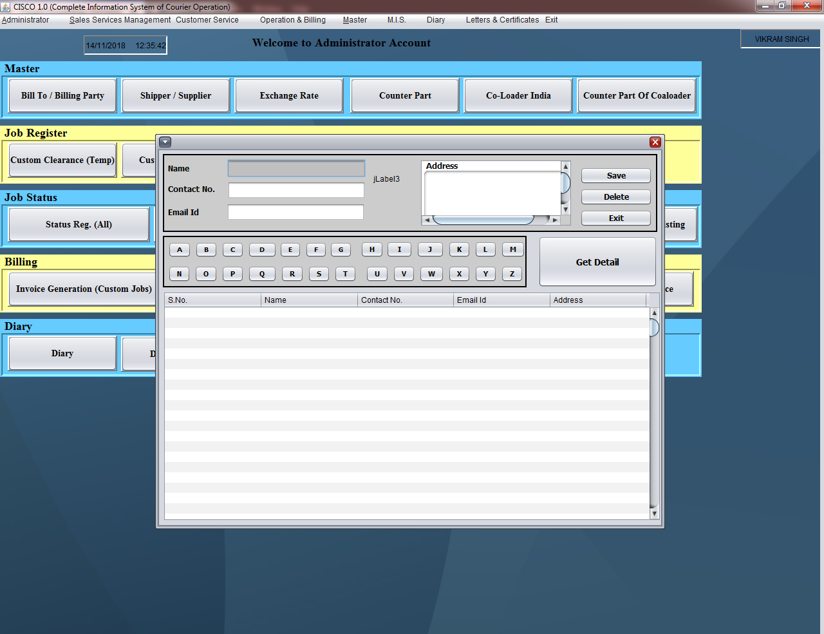Click the Name column header in table
This screenshot has width=824, height=634.
pos(310,300)
